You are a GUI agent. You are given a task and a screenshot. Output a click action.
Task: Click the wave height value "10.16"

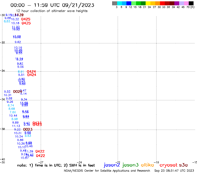pos(18,48)
